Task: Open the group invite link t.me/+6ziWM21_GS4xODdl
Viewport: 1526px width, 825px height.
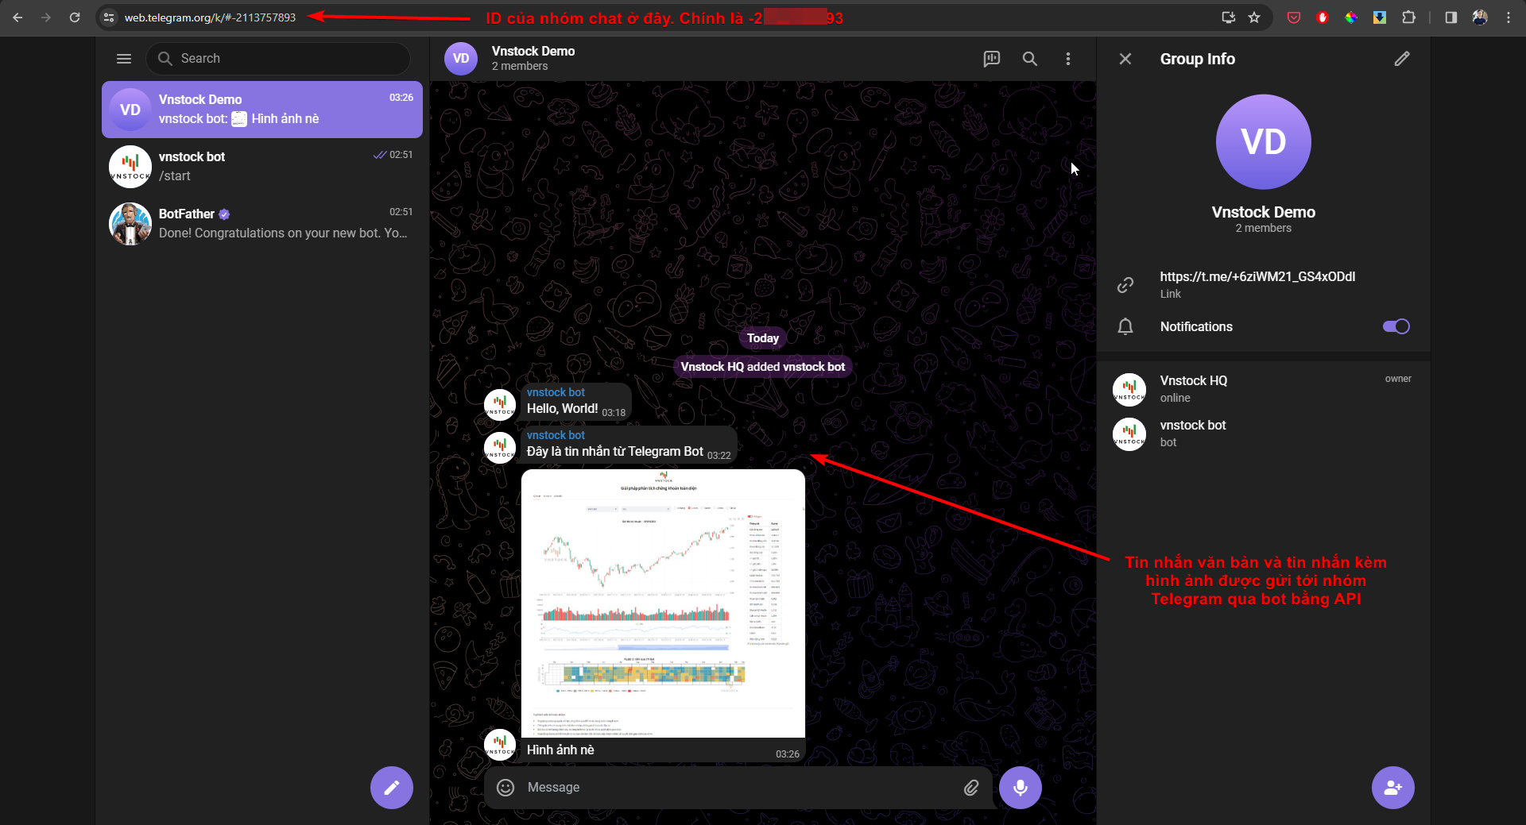Action: 1257,276
